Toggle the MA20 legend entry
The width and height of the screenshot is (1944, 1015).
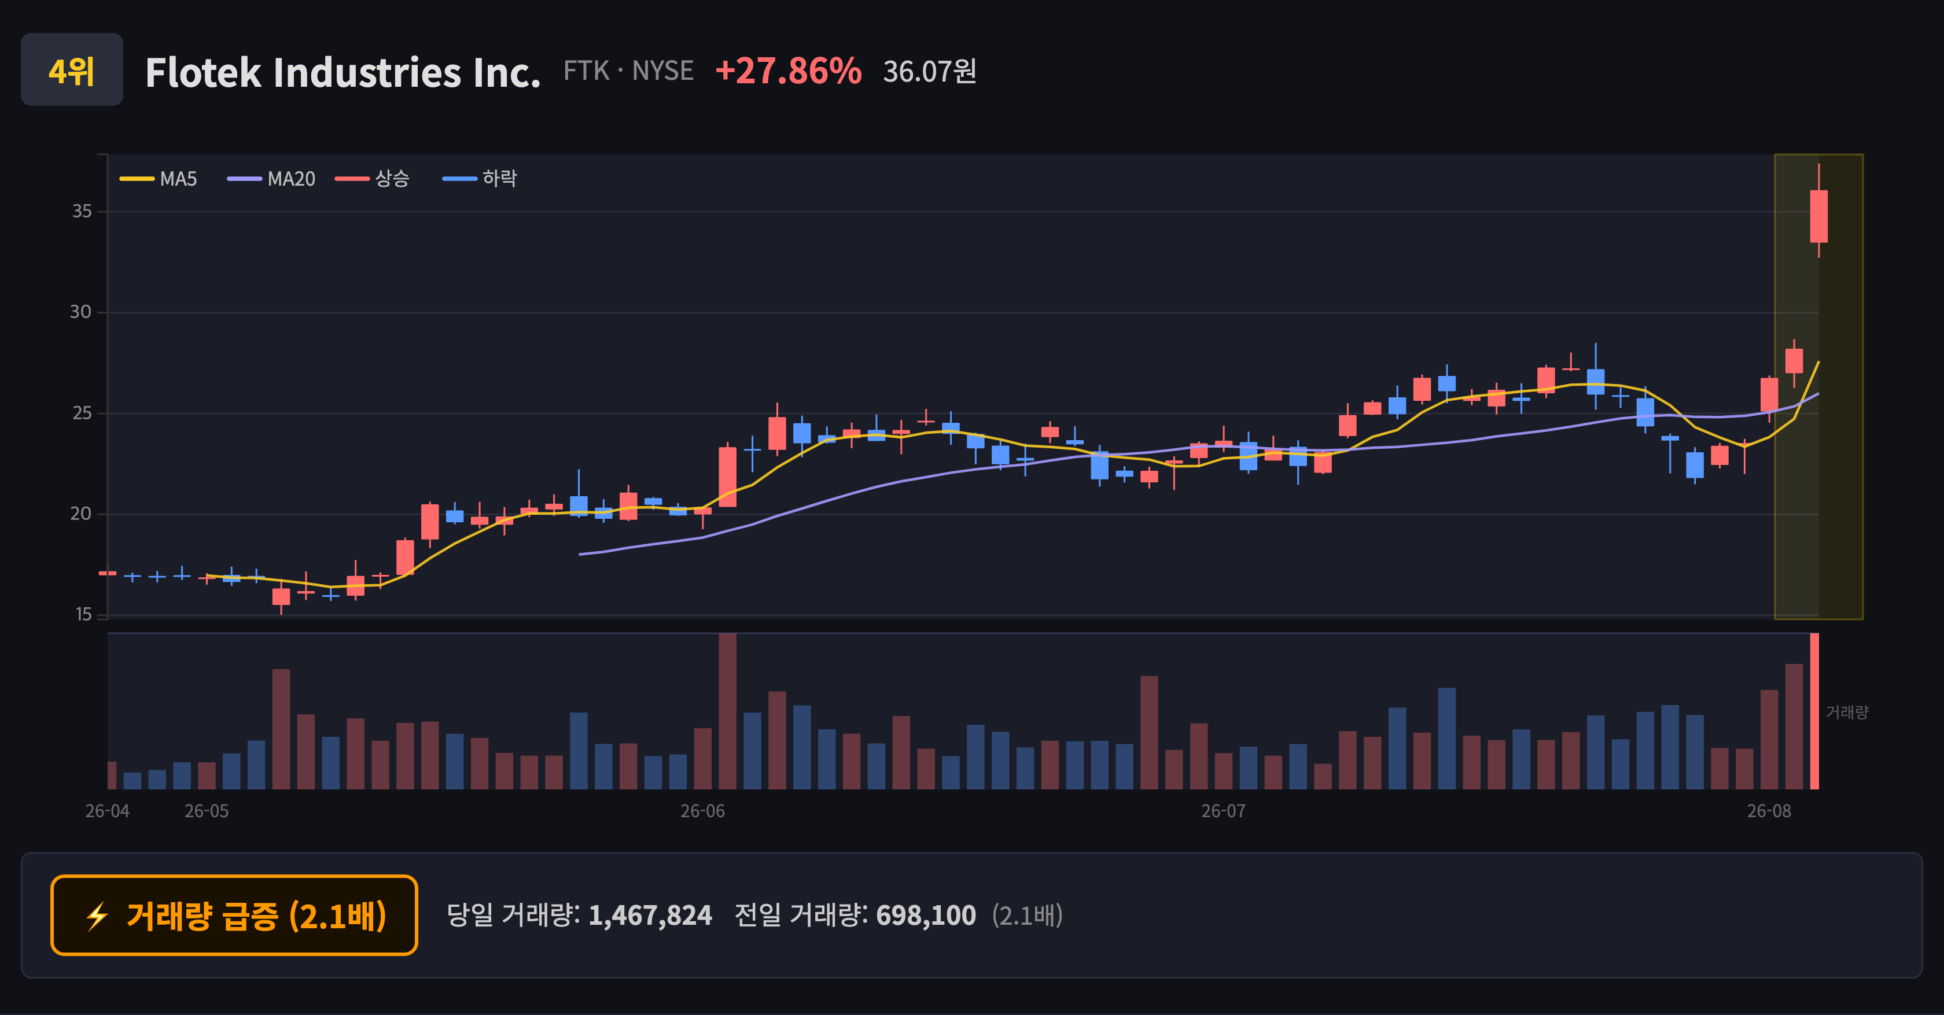coord(271,179)
